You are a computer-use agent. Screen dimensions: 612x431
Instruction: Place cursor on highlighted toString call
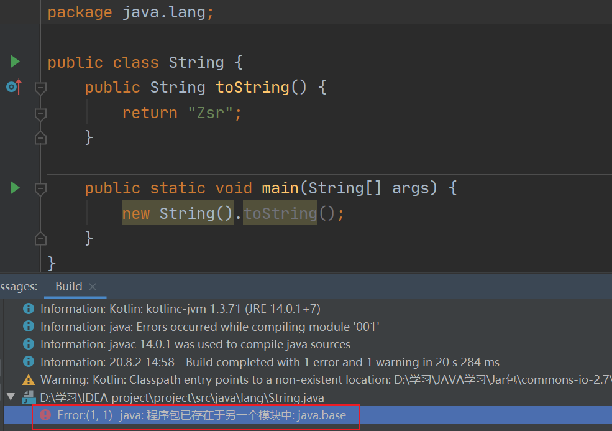(x=280, y=213)
